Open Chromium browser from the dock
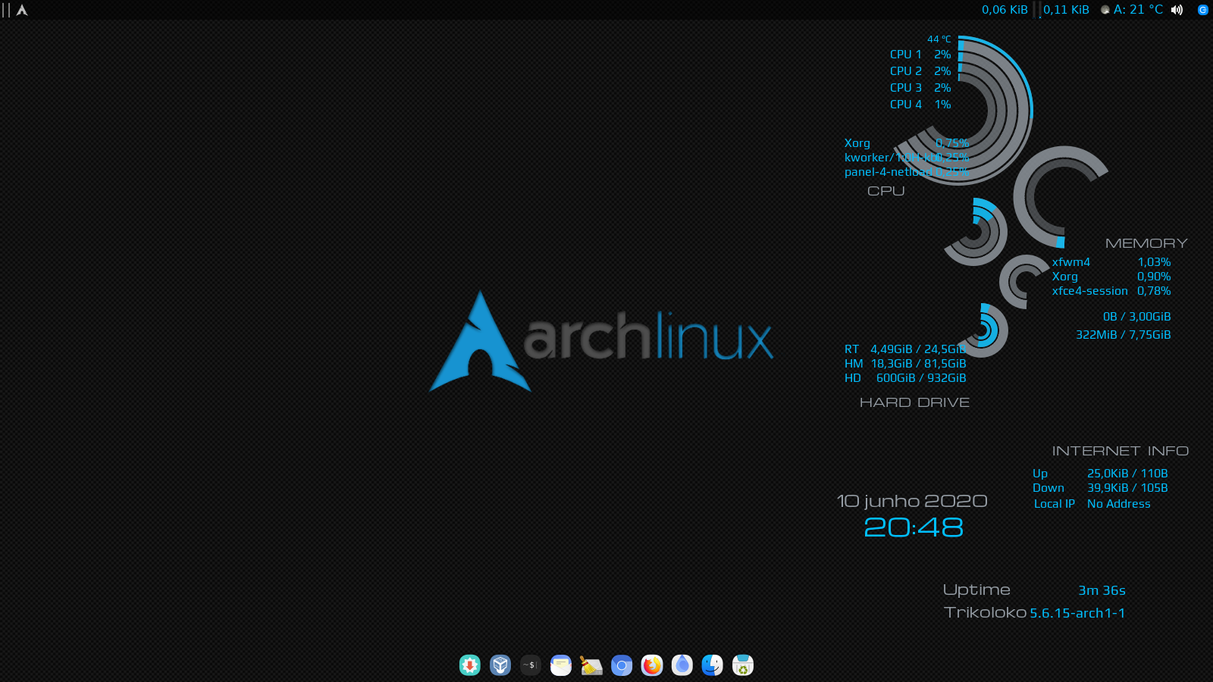Image resolution: width=1213 pixels, height=682 pixels. click(x=622, y=665)
